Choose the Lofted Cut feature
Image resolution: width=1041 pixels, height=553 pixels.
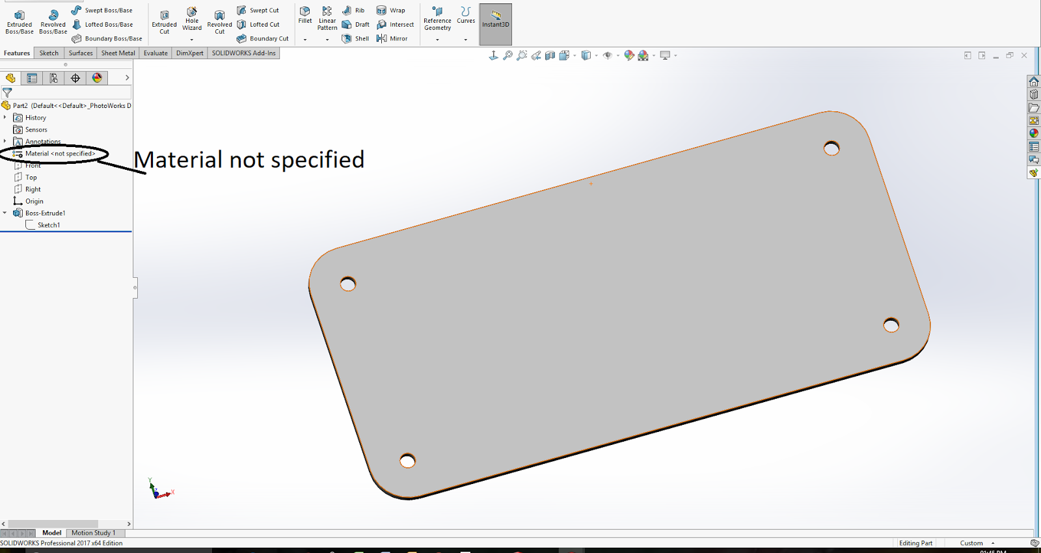click(258, 25)
